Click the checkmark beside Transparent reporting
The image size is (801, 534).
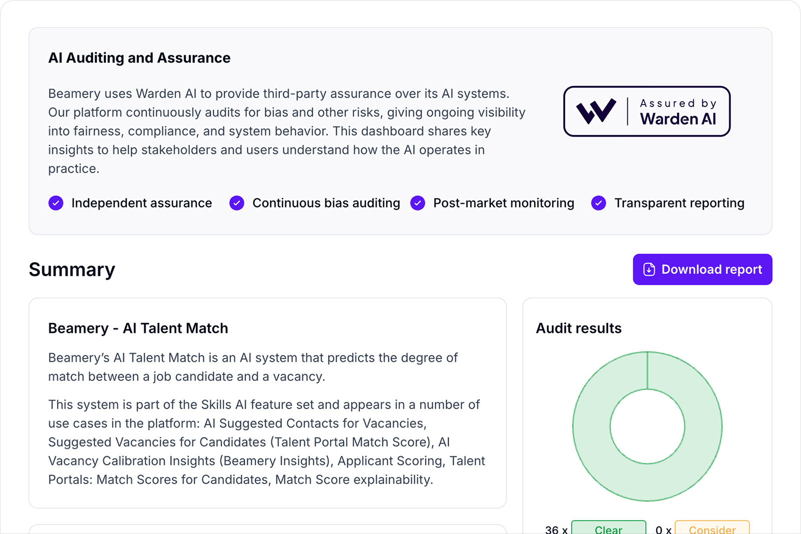599,203
